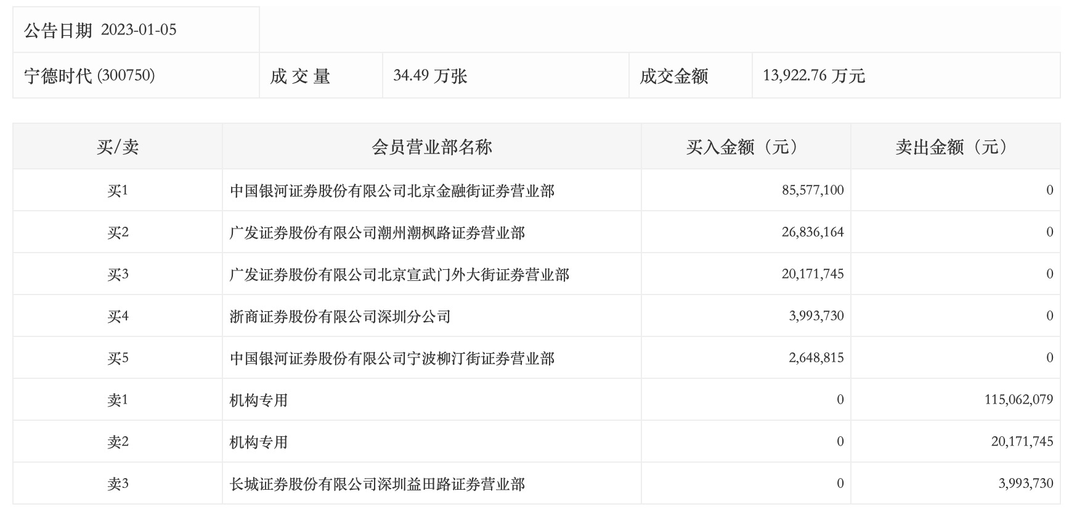
Task: Click 广发证券北京宣武门外大街证券营业部 name
Action: [x=399, y=275]
